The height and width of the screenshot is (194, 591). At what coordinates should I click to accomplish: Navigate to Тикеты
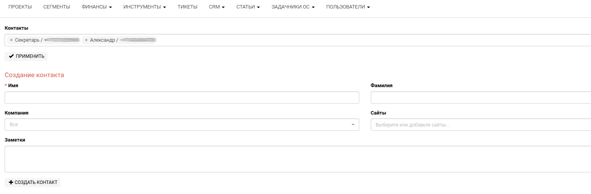click(187, 7)
